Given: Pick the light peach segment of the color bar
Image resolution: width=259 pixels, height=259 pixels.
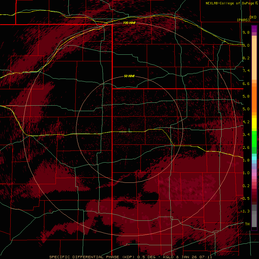Looking at the screenshot, I should pos(254,60).
